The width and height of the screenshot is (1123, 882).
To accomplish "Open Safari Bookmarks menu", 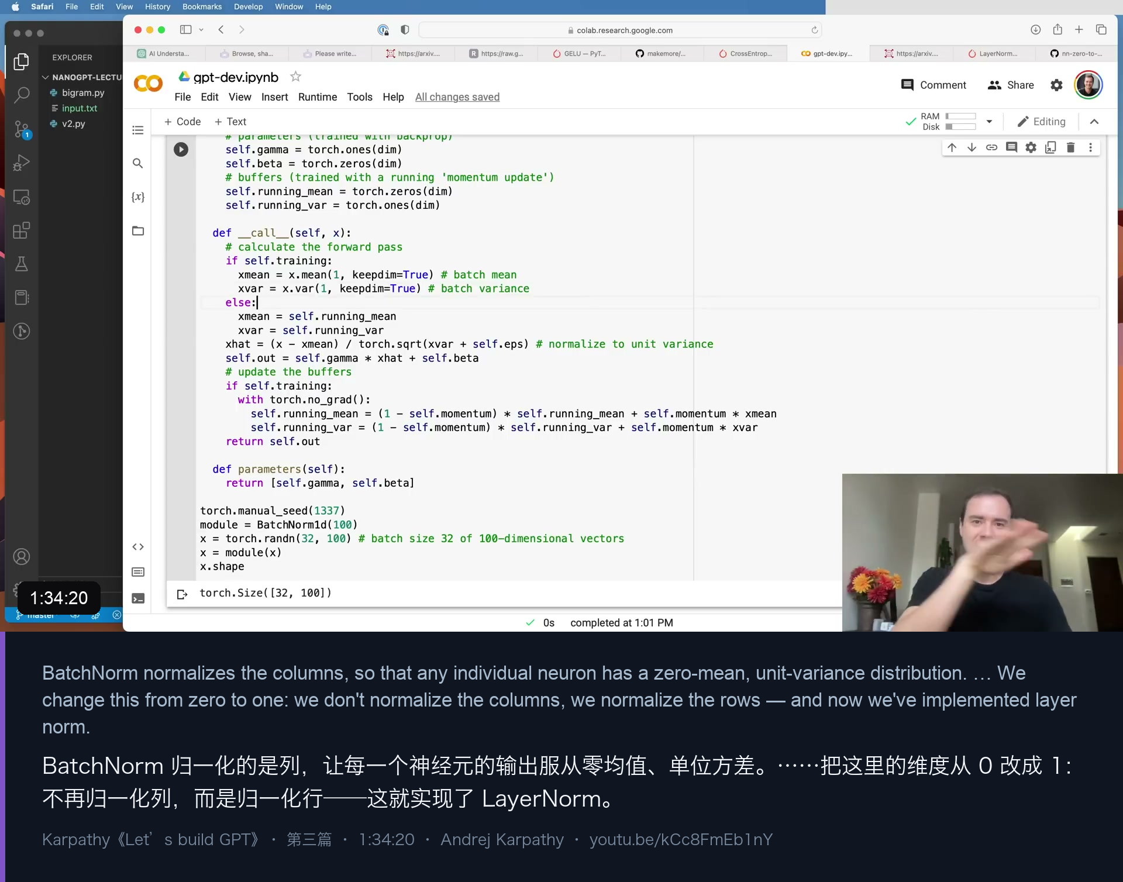I will pyautogui.click(x=202, y=6).
